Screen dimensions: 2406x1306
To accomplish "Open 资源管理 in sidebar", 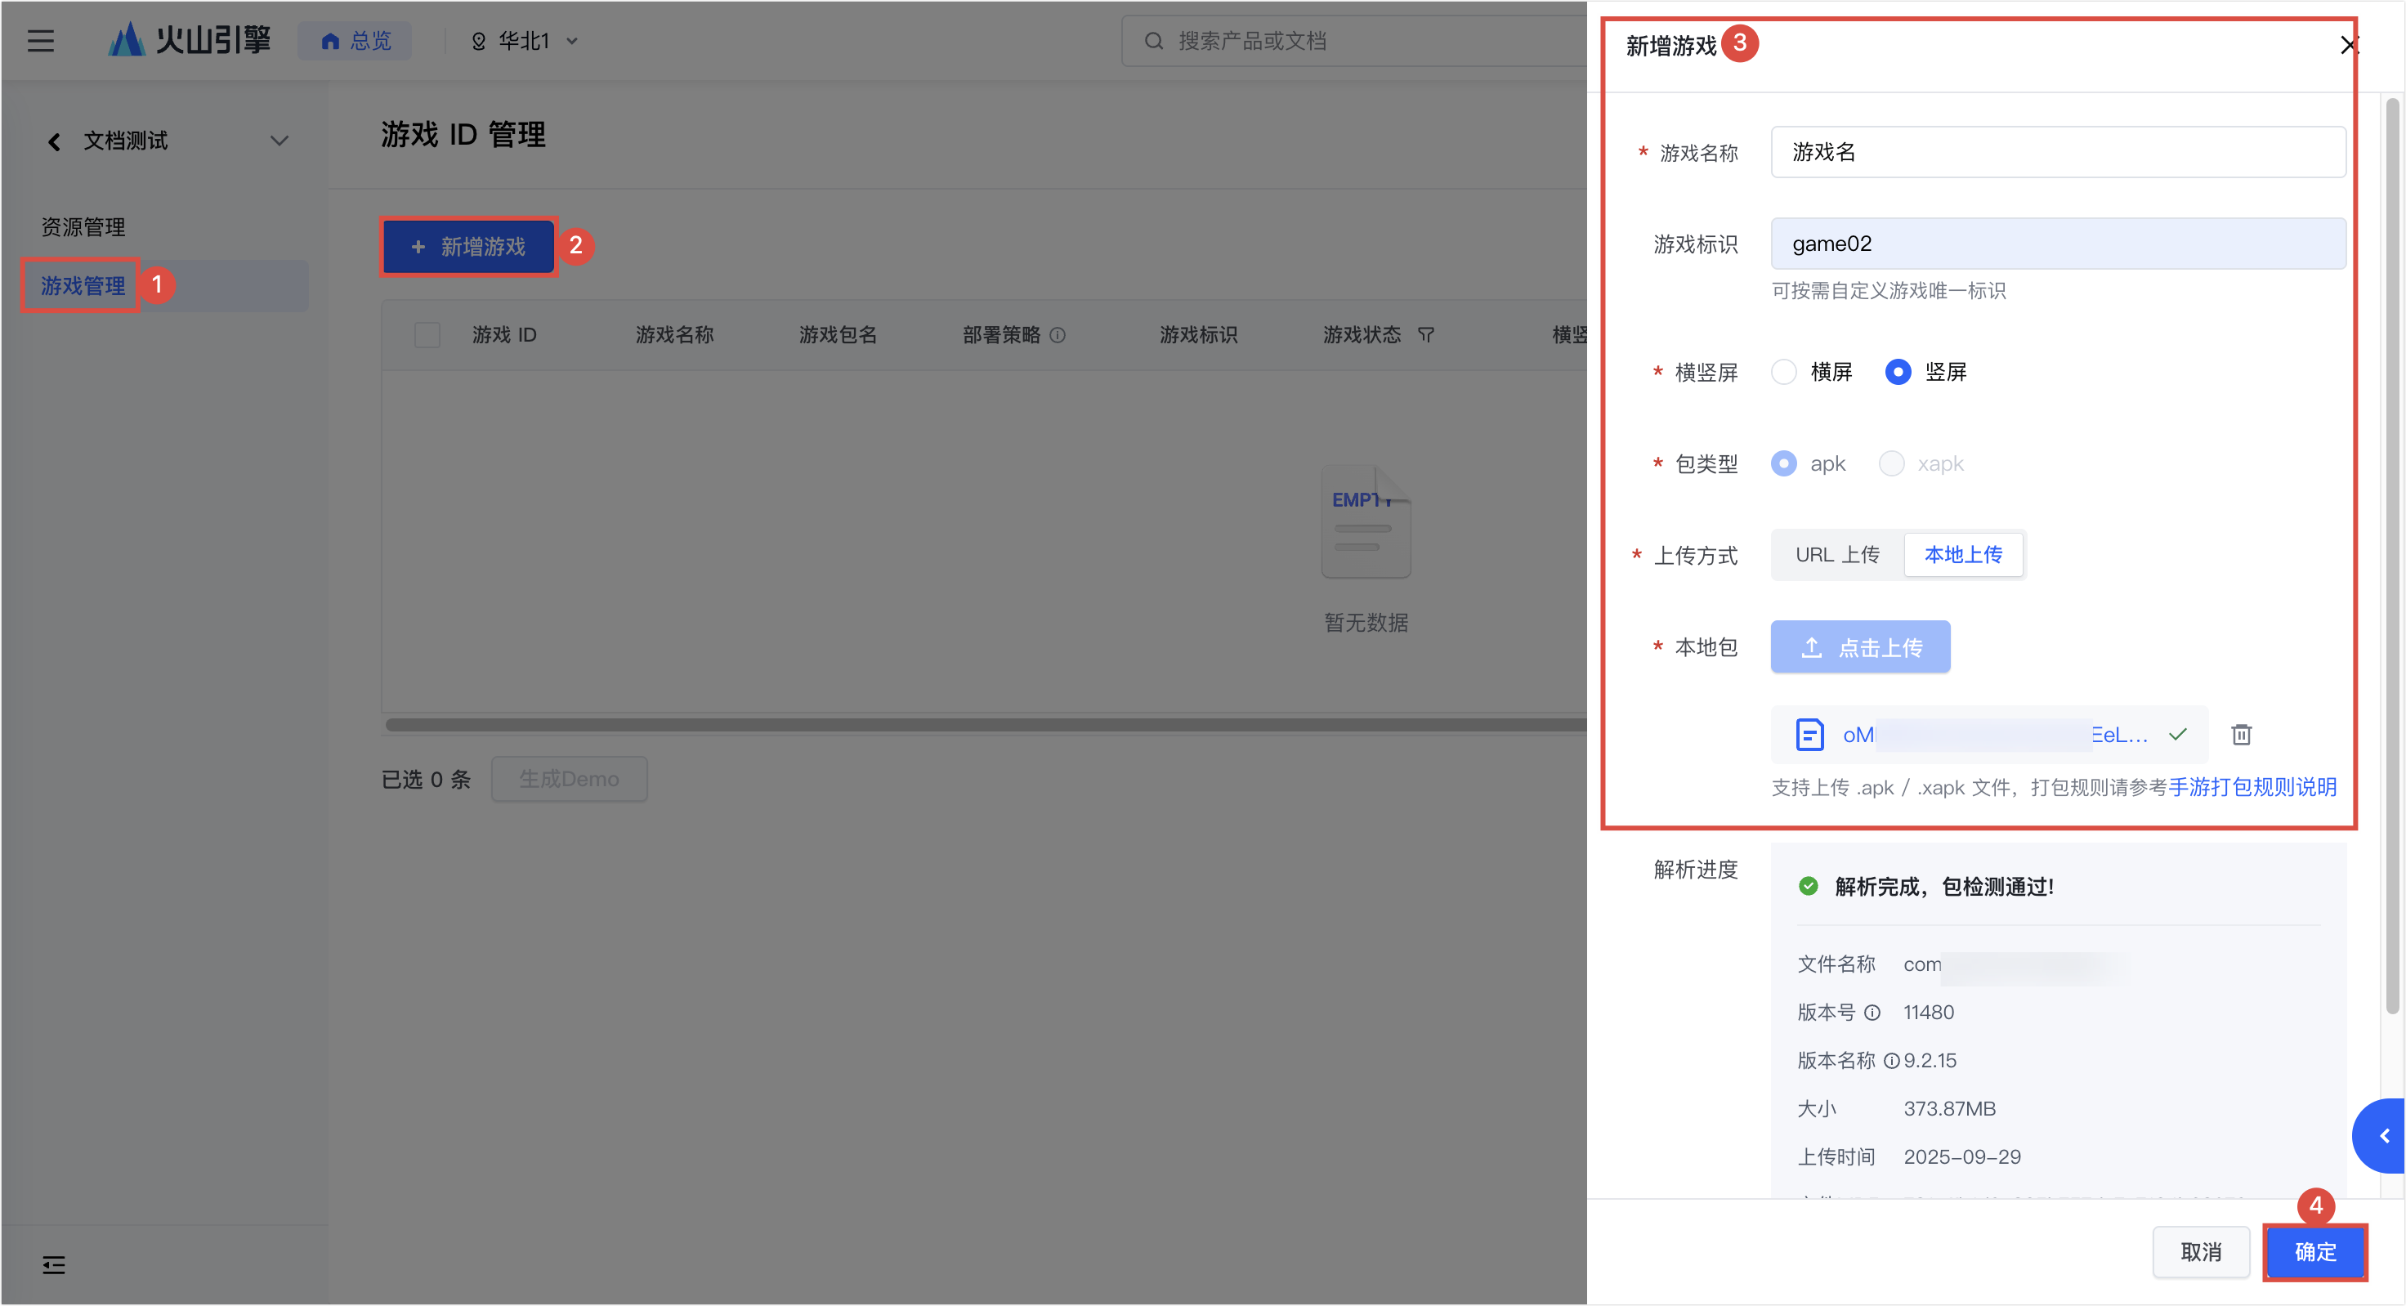I will coord(83,227).
